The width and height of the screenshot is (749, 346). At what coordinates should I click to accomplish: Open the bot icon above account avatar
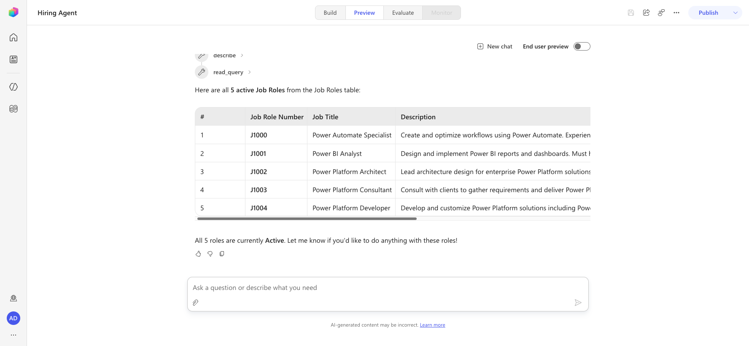[x=13, y=298]
